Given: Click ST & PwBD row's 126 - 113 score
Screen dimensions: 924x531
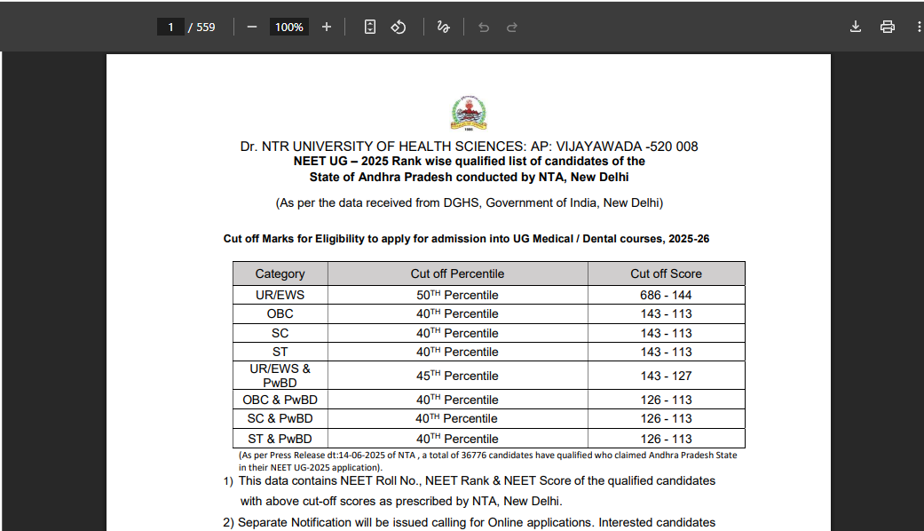Looking at the screenshot, I should [666, 439].
